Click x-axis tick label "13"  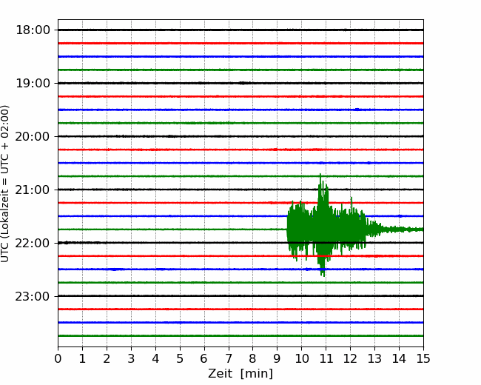tap(375, 358)
